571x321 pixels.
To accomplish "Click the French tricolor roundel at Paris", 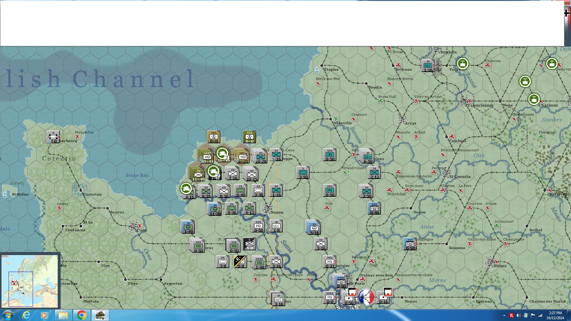I will [x=367, y=296].
